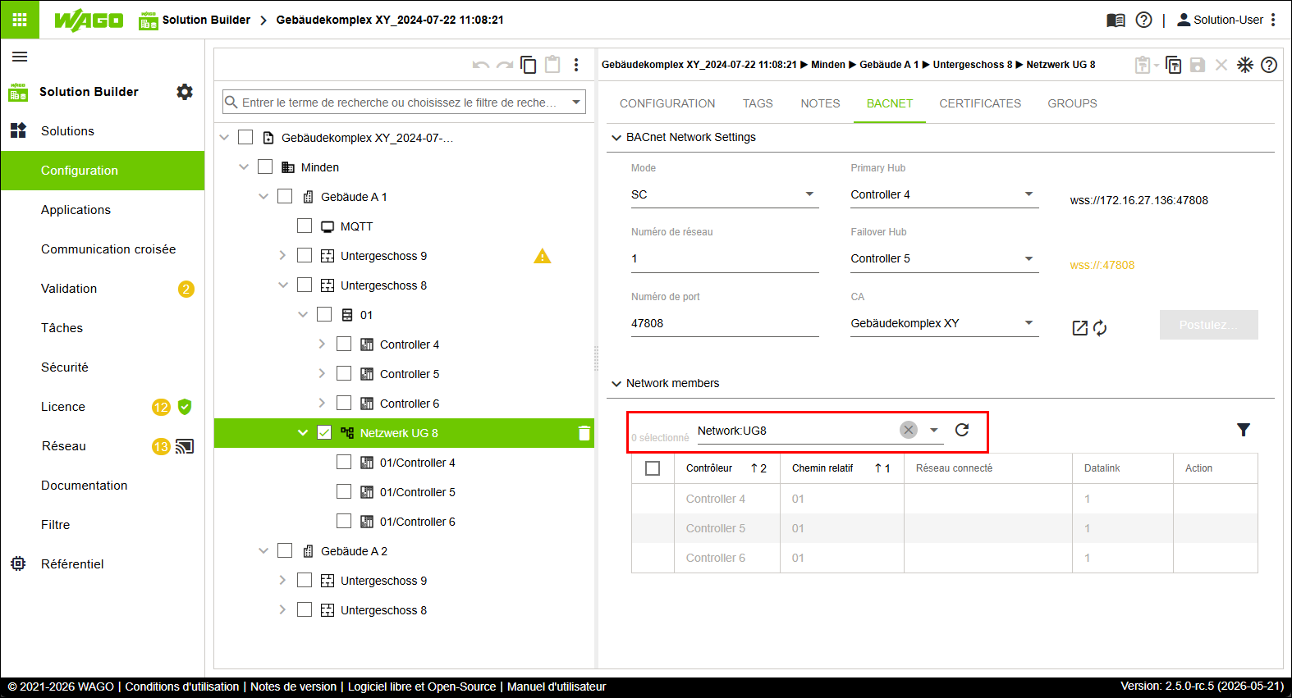Open the network members filter funnel
The height and width of the screenshot is (698, 1292).
(1244, 430)
